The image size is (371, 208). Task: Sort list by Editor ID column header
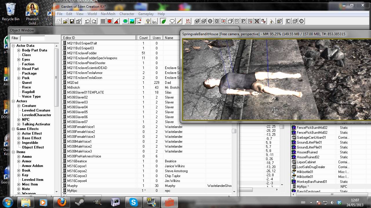point(99,38)
